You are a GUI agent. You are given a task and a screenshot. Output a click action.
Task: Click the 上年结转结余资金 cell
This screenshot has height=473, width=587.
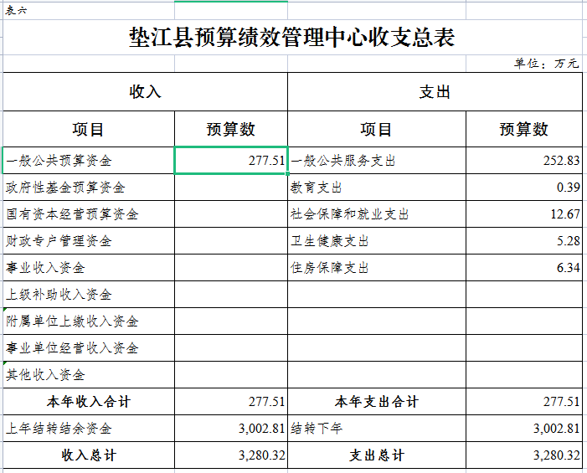89,428
